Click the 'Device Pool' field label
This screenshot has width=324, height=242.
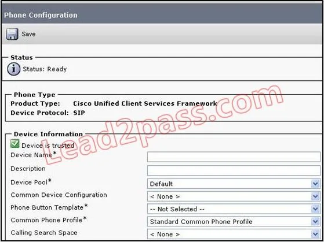pyautogui.click(x=31, y=183)
